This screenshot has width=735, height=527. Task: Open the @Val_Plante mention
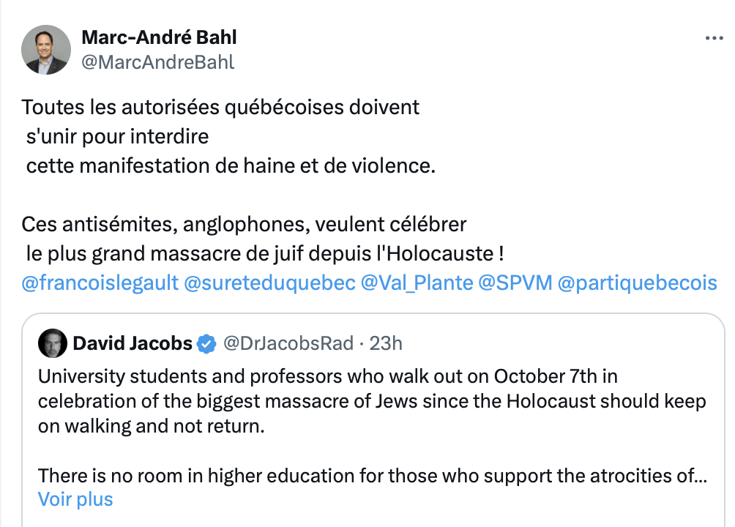(417, 283)
